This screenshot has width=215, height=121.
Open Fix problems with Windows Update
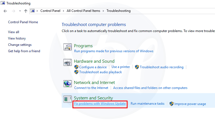coord(100,104)
